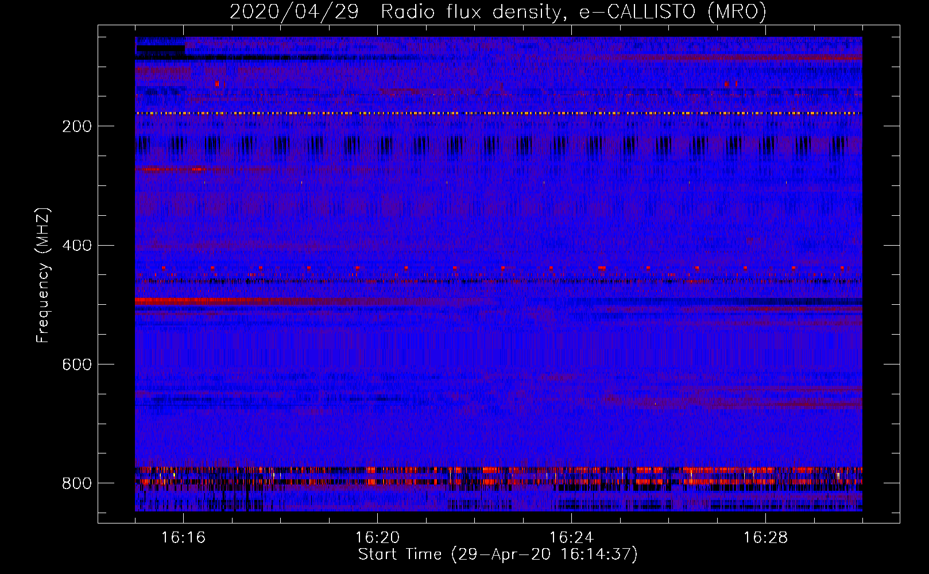The image size is (929, 574).
Task: Click the blue radio spectrogram image
Action: pos(498,274)
